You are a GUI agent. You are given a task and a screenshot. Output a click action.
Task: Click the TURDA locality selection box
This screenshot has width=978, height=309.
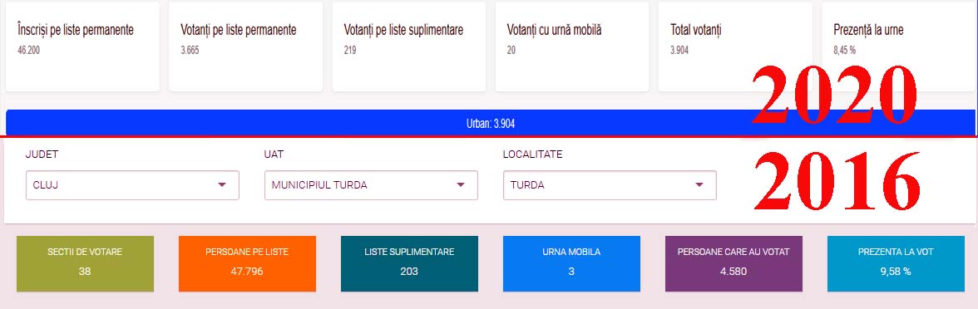610,185
